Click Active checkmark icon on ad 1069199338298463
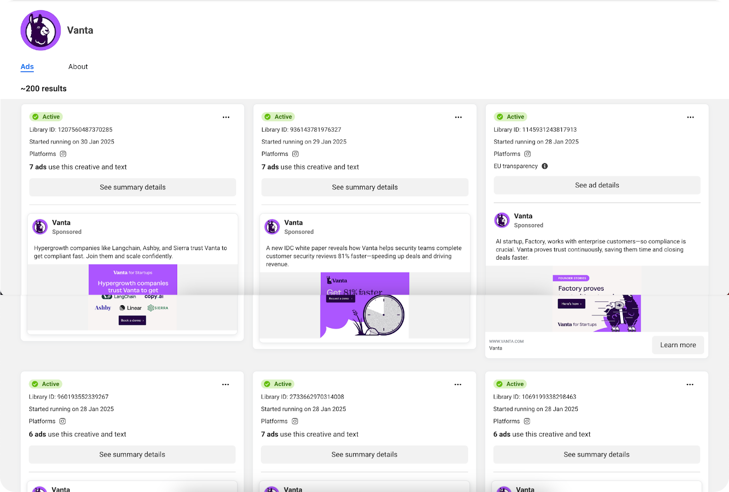Image resolution: width=729 pixels, height=492 pixels. [499, 384]
